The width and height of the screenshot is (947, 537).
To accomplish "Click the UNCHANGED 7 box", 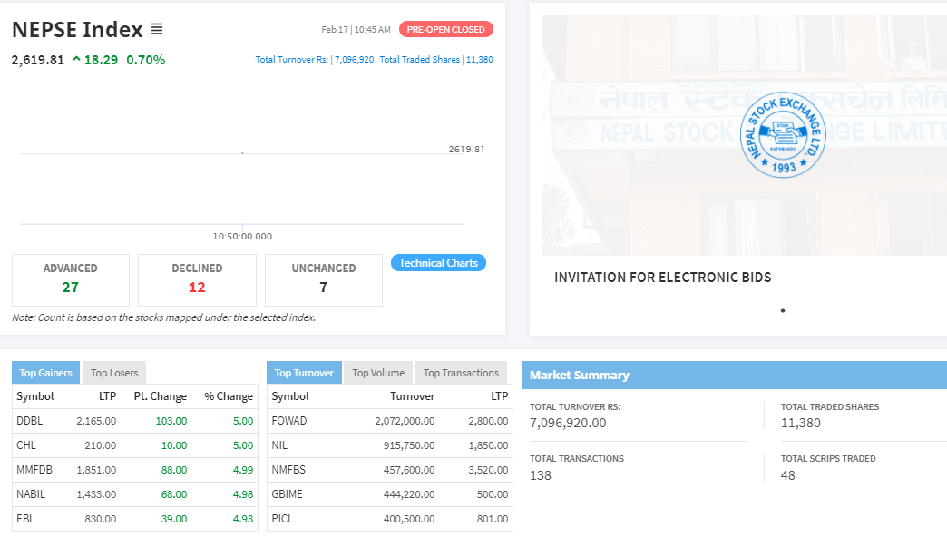I will pyautogui.click(x=324, y=279).
